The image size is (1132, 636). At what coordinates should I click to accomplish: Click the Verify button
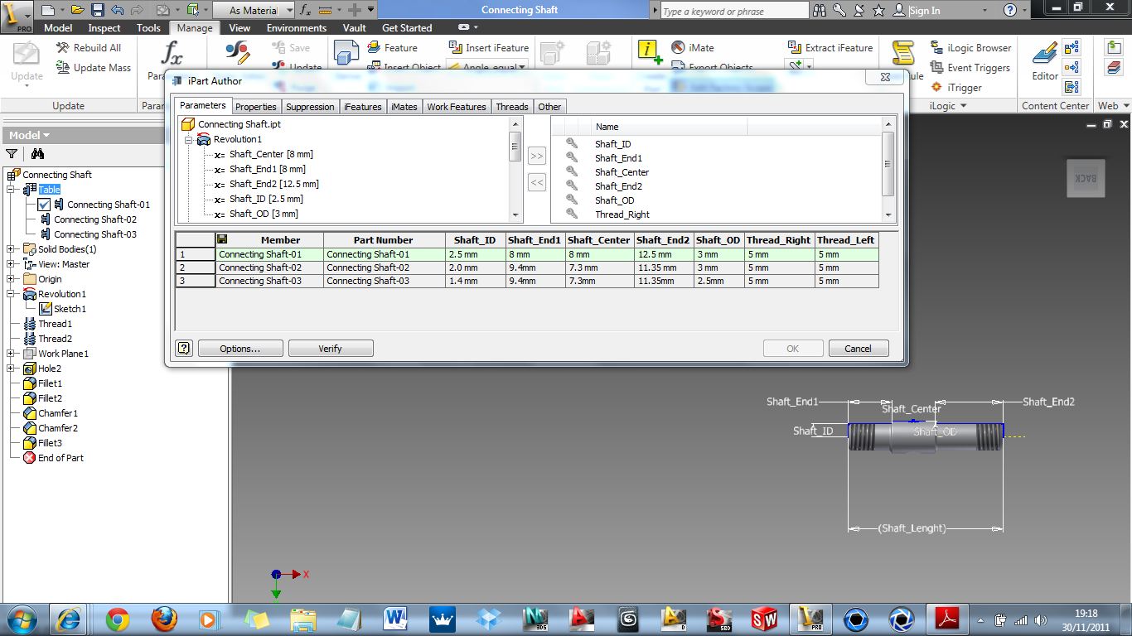click(331, 349)
